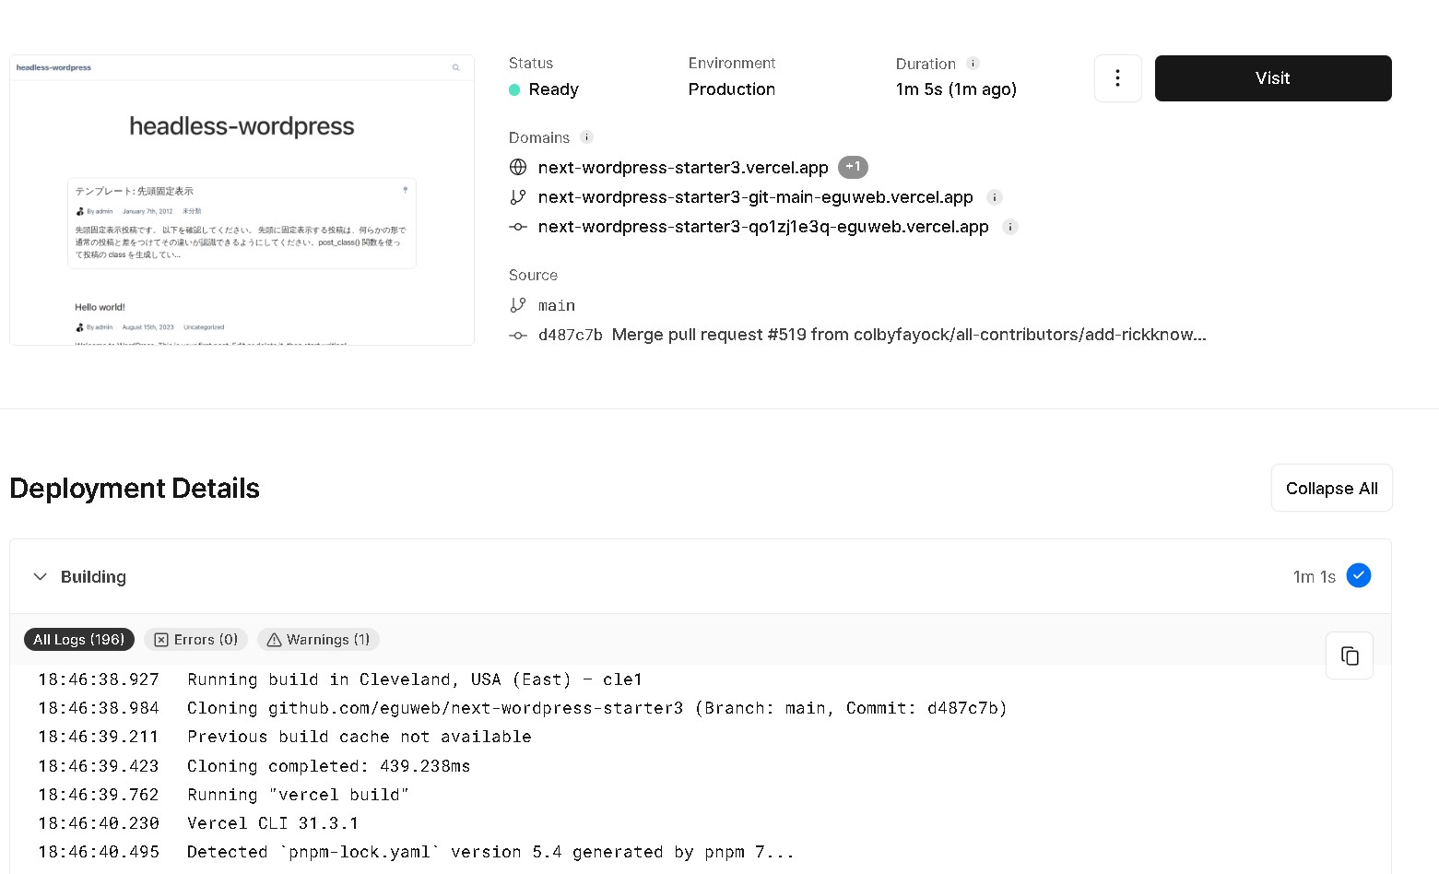Viewport: 1439px width, 874px height.
Task: Click the info icon beside the git-main domain
Action: (x=994, y=196)
